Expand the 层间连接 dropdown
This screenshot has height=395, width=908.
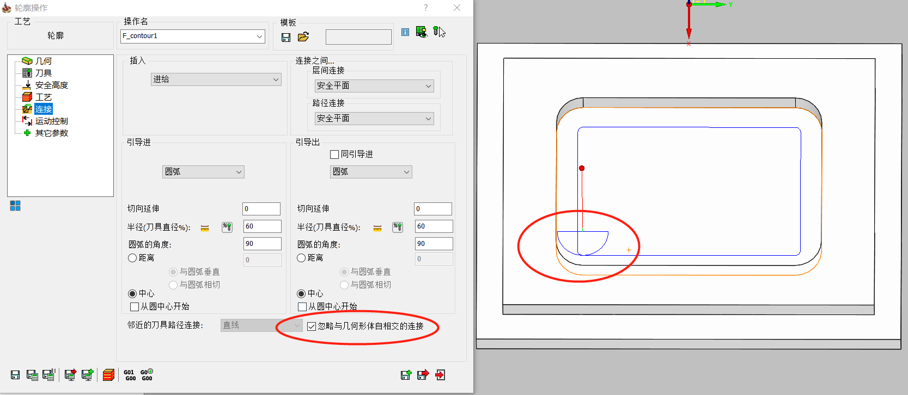tap(374, 86)
